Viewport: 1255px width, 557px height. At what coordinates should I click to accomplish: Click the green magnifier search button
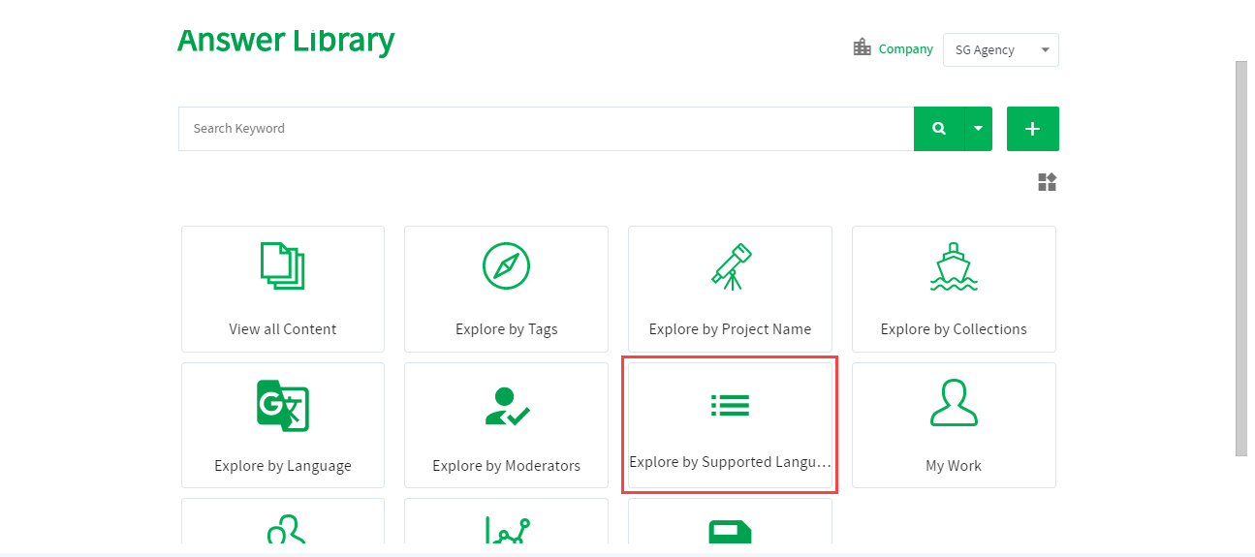click(x=939, y=129)
